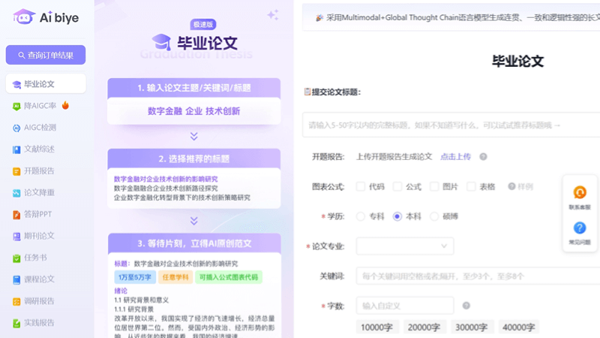
Task: Click the flame icon beside 降AIGC率
Action: (65, 105)
